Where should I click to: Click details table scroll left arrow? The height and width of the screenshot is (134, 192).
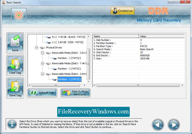(94, 85)
